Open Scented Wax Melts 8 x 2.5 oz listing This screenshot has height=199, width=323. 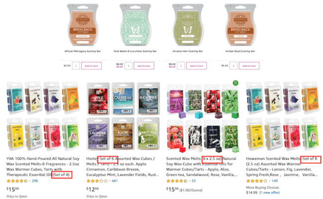202,167
